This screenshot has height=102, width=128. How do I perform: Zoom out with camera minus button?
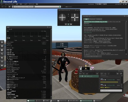68,21
